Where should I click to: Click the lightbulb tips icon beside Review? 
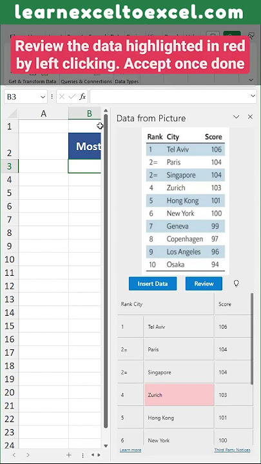pos(236,284)
